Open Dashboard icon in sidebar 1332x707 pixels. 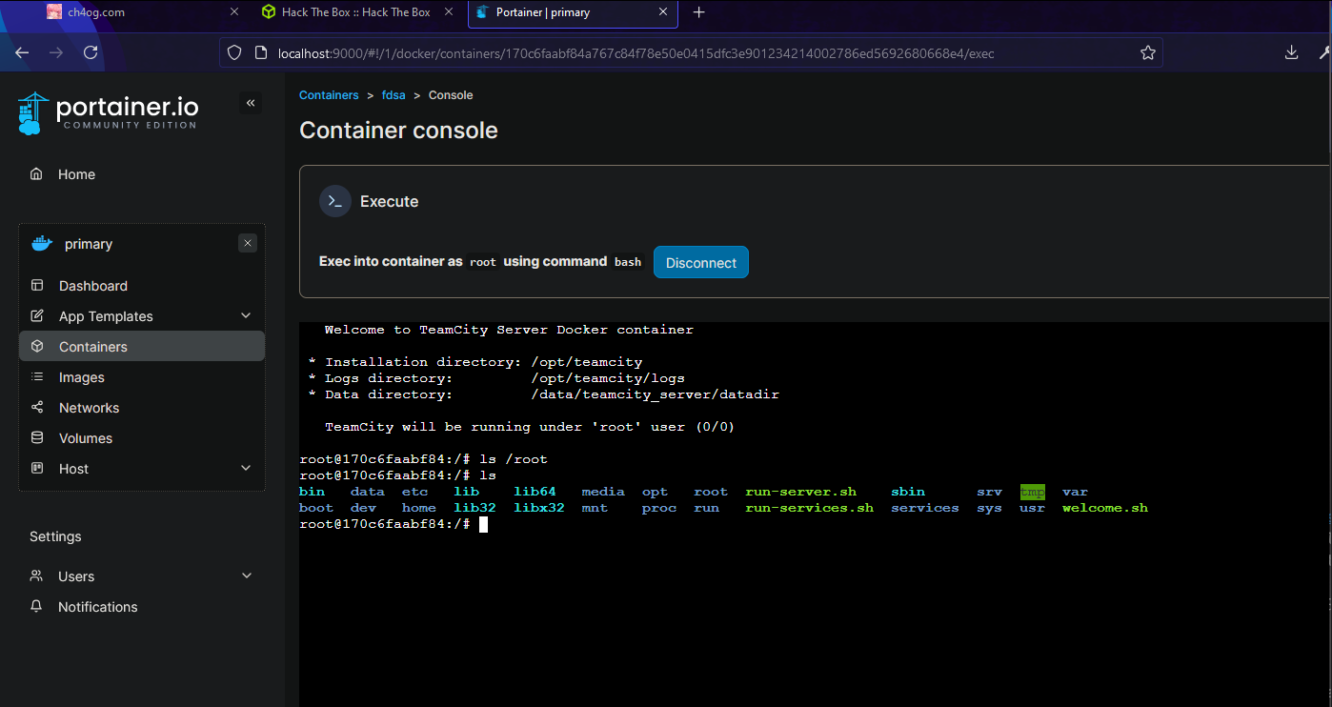(x=37, y=286)
